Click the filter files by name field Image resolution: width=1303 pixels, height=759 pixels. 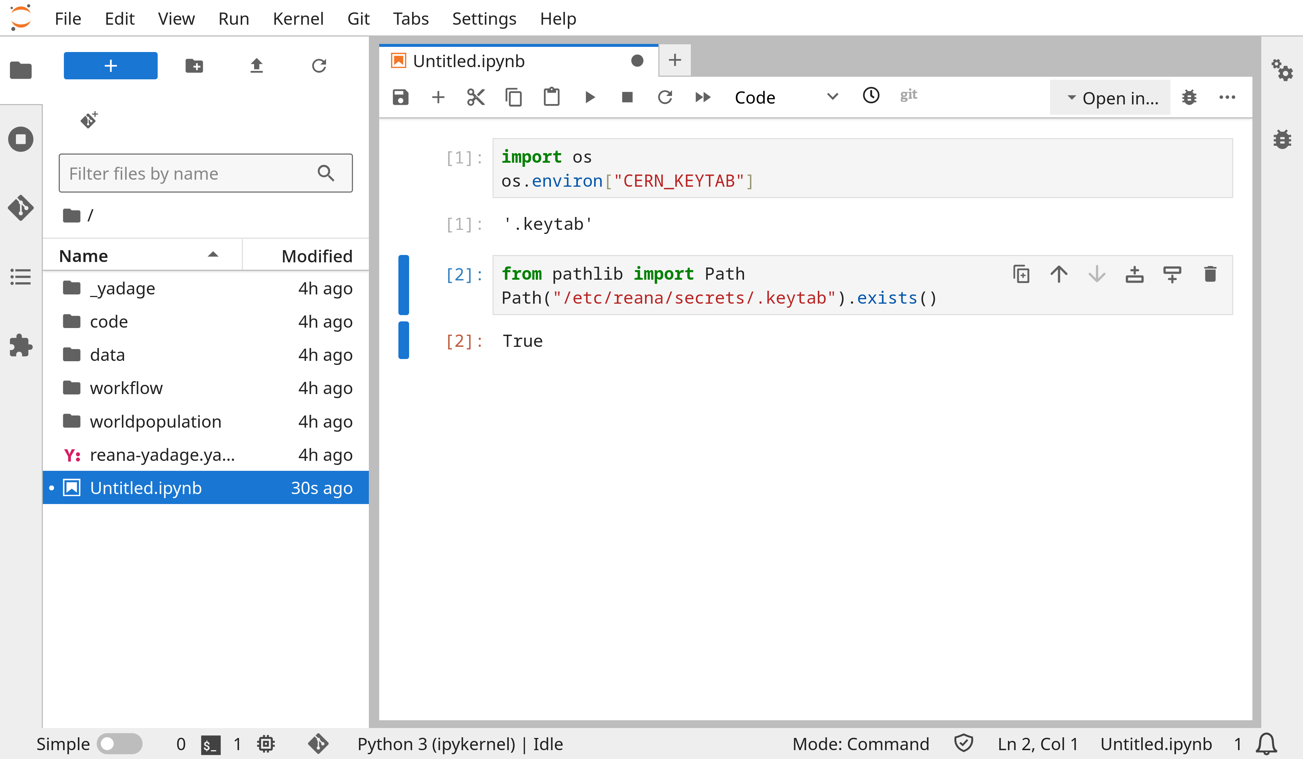(191, 173)
